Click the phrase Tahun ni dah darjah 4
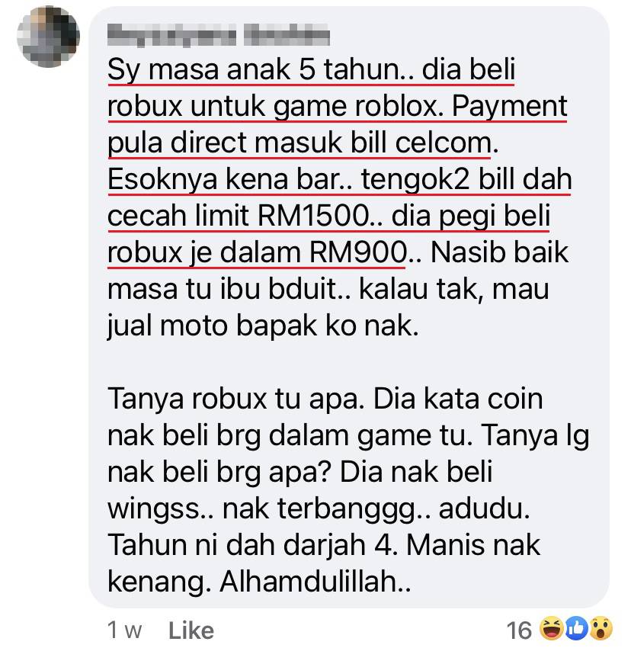 252,545
